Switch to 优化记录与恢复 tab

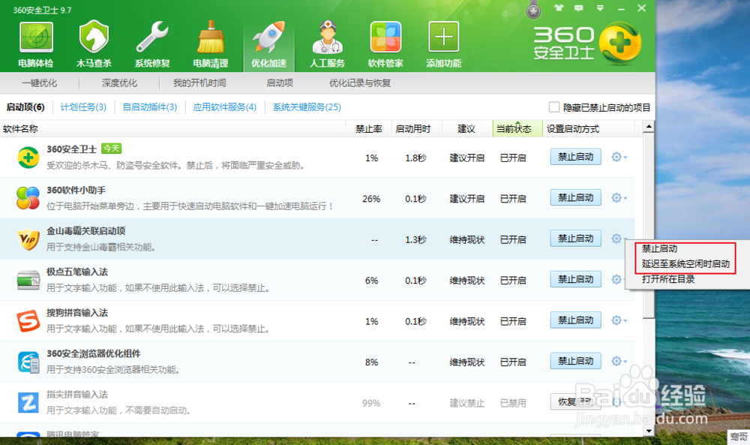coord(360,83)
